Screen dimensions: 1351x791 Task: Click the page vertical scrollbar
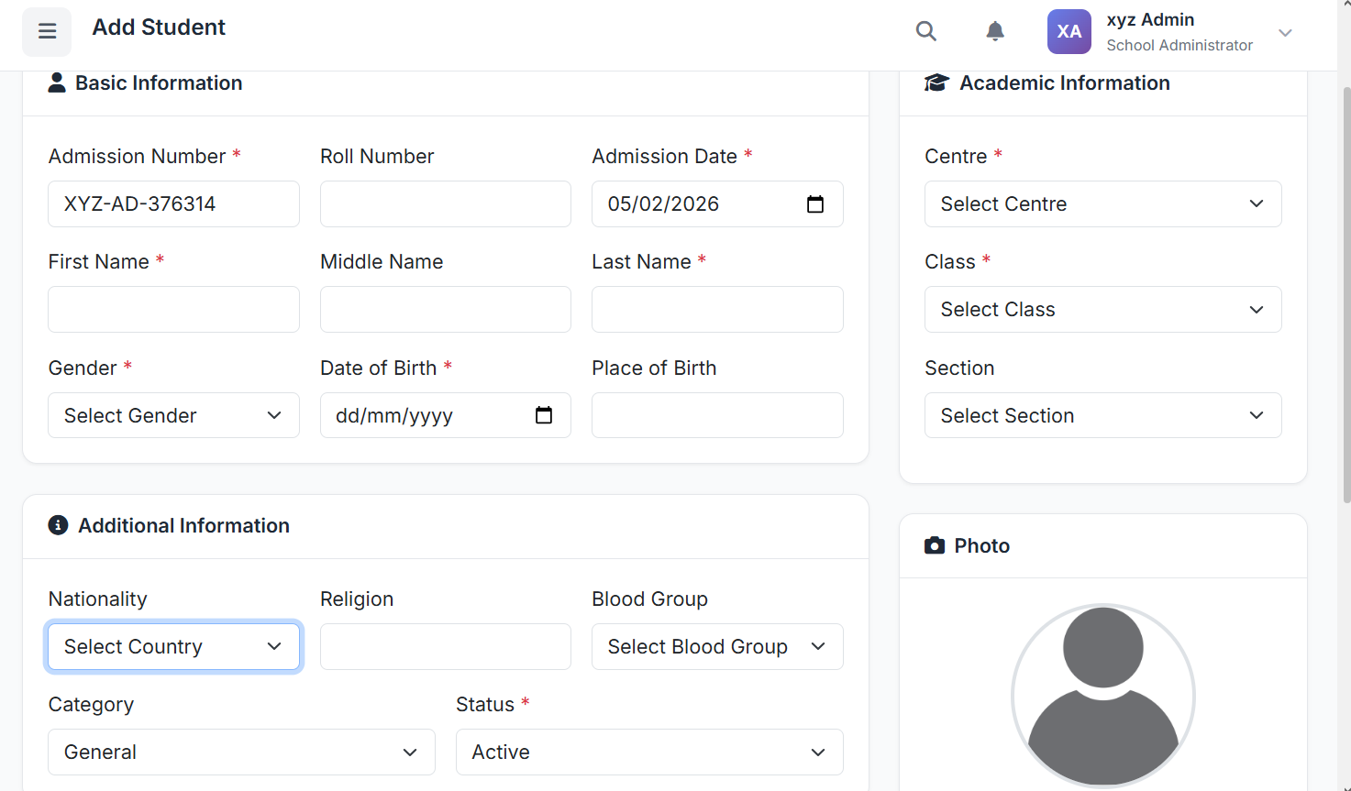[x=1345, y=293]
